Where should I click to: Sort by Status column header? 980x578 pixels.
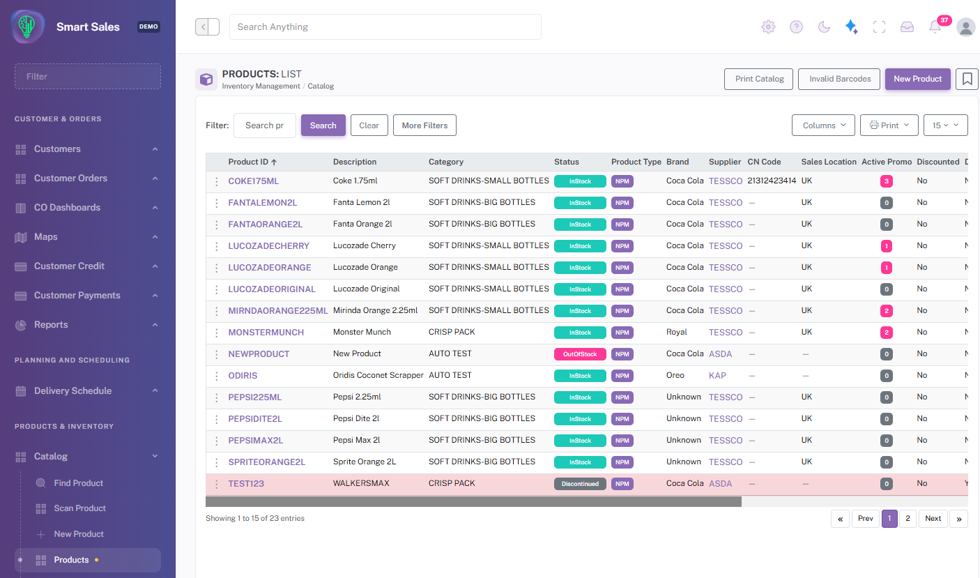click(x=567, y=162)
